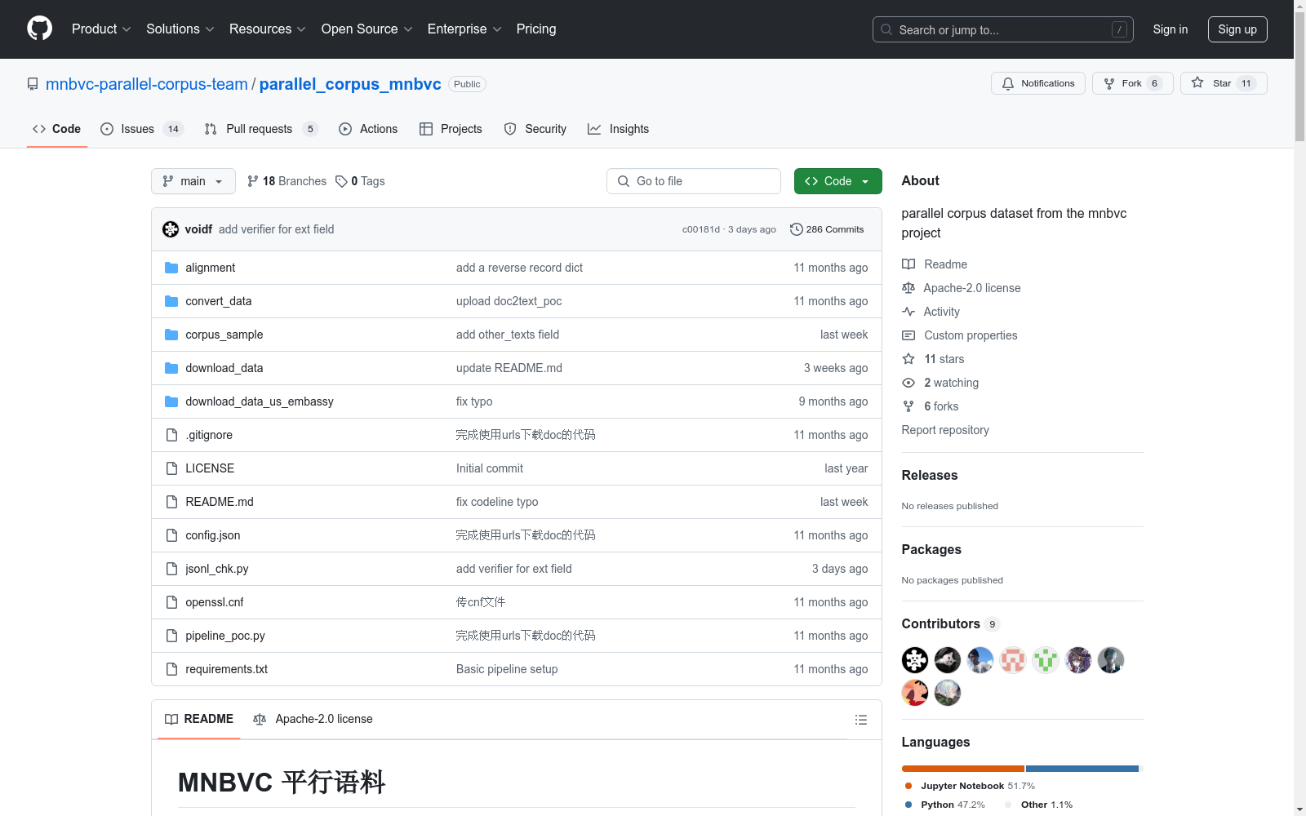1306x816 pixels.
Task: Open voidf's avatar next to latest commit
Action: click(171, 229)
